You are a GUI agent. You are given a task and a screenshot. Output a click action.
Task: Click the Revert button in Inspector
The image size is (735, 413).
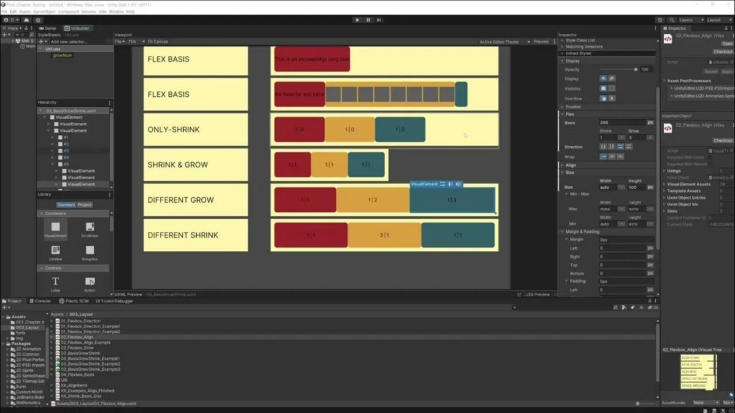[x=711, y=72]
